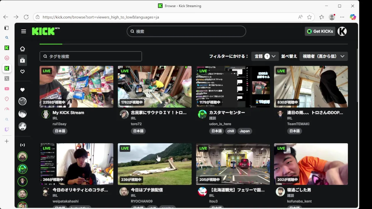Image resolution: width=372 pixels, height=209 pixels.
Task: Open the 今日はプチ旅配信 stream thumbnail
Action: pyautogui.click(x=155, y=164)
